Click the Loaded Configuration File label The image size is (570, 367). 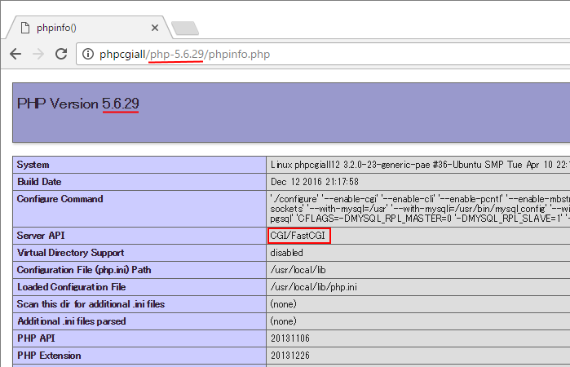tap(71, 287)
